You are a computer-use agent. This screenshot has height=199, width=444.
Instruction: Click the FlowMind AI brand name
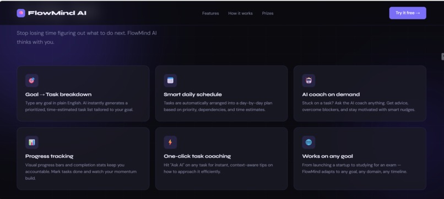[x=57, y=13]
